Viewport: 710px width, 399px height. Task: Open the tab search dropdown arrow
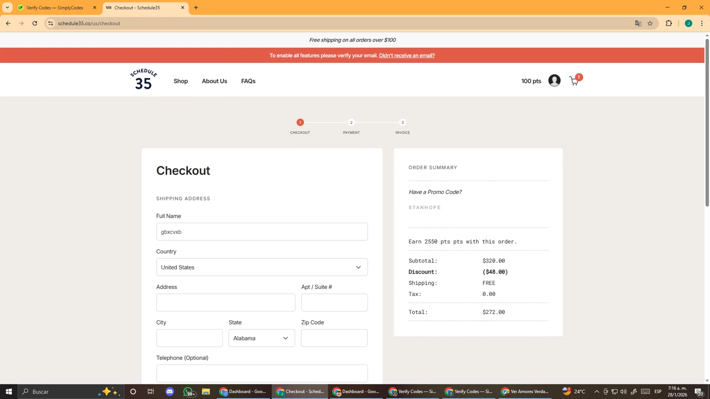7,8
